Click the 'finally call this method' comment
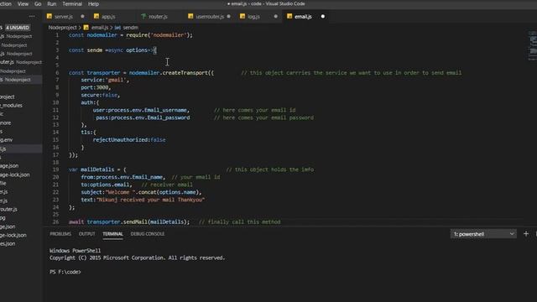Screen dimensions: 537x302 point(244,221)
